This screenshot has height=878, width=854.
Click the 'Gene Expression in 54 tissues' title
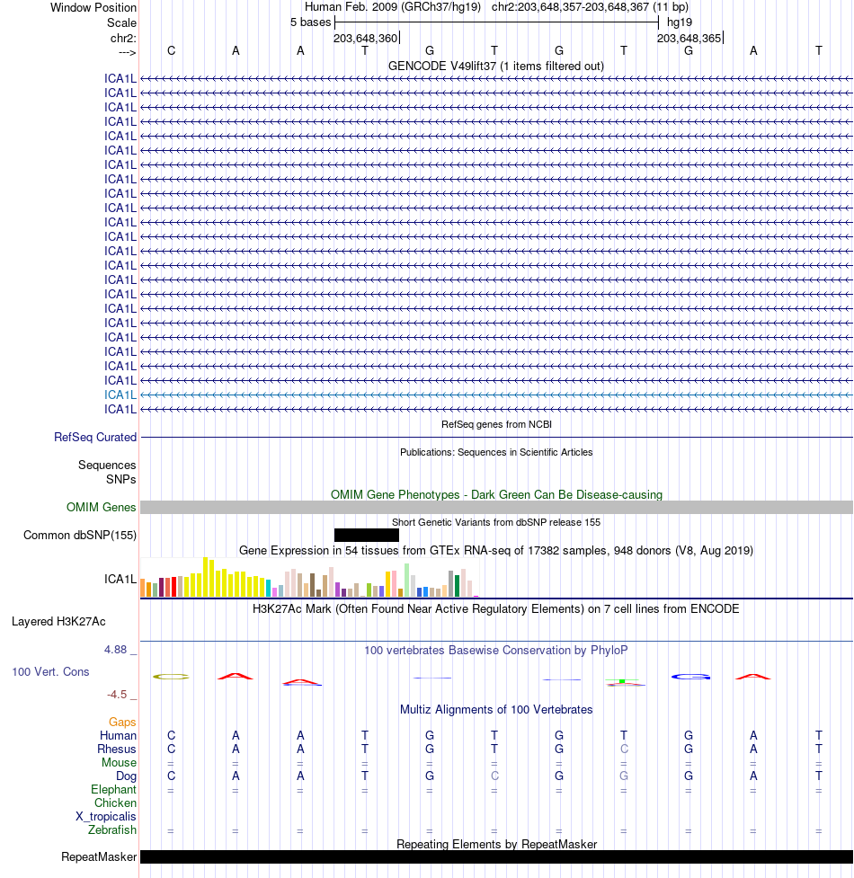point(496,550)
